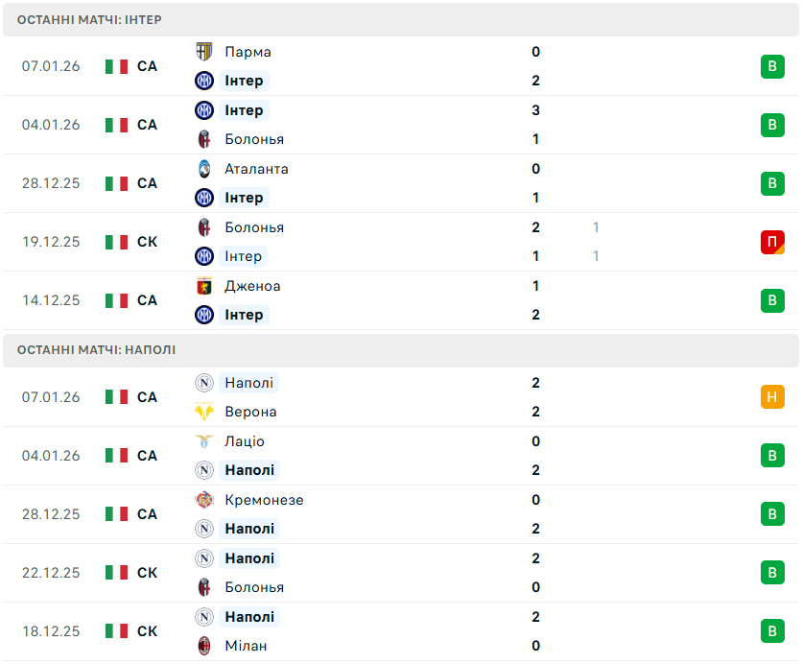Viewport: 802px width, 664px height.
Task: Click the win badge for Napoli–Milan match
Action: click(x=772, y=631)
